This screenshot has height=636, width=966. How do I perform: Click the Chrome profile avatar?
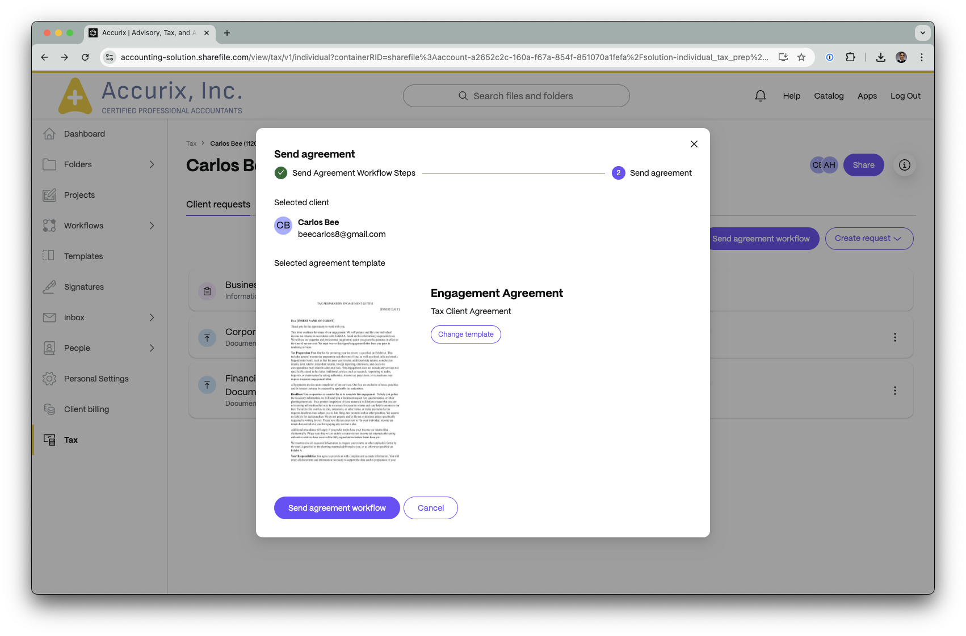[901, 57]
